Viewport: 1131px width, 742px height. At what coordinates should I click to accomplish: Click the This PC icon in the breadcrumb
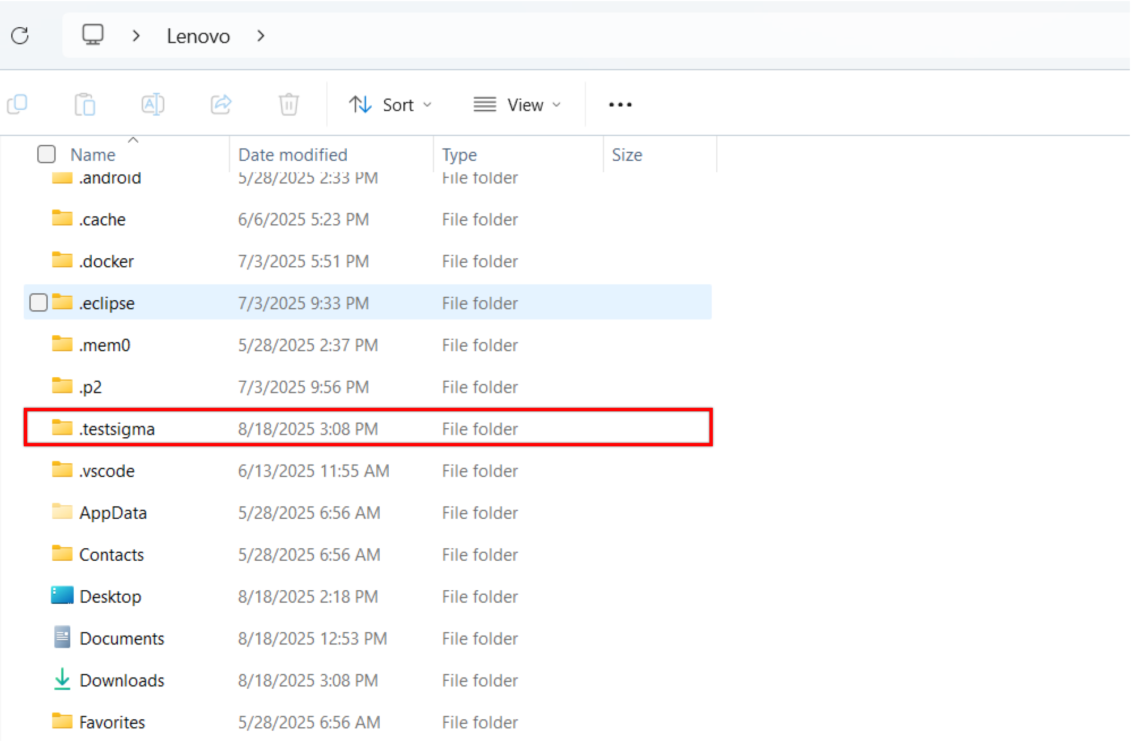(x=92, y=35)
